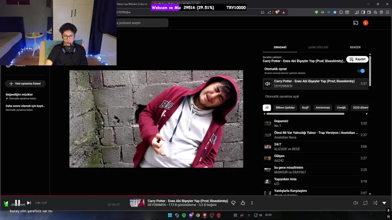Click the queue panel vertical scrollbar
Viewport: 392px width, 220px height.
point(370,71)
